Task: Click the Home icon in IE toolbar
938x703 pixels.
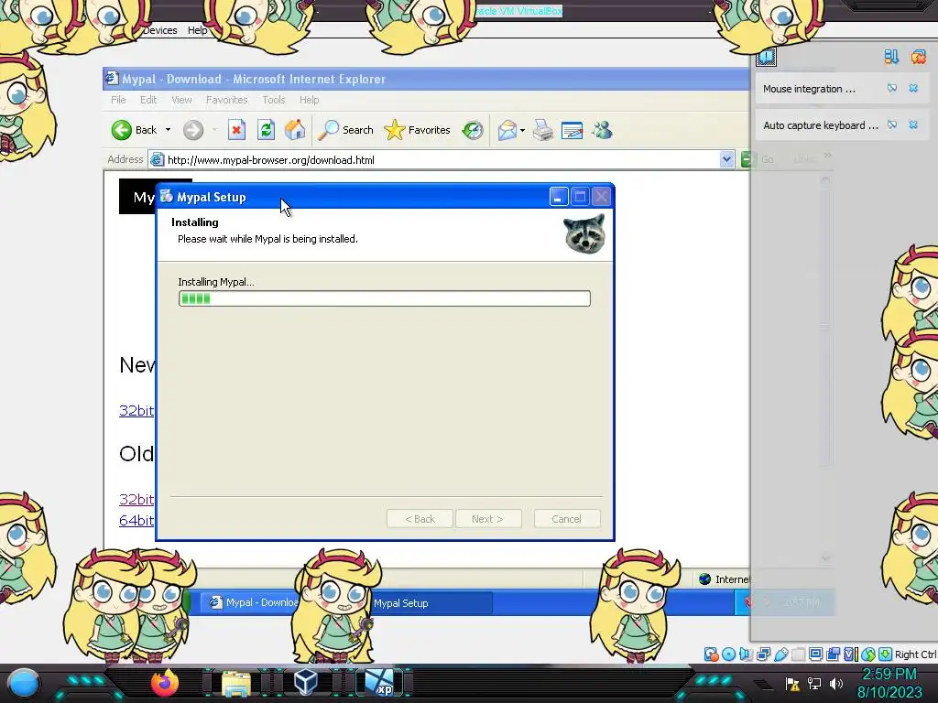Action: (x=295, y=130)
